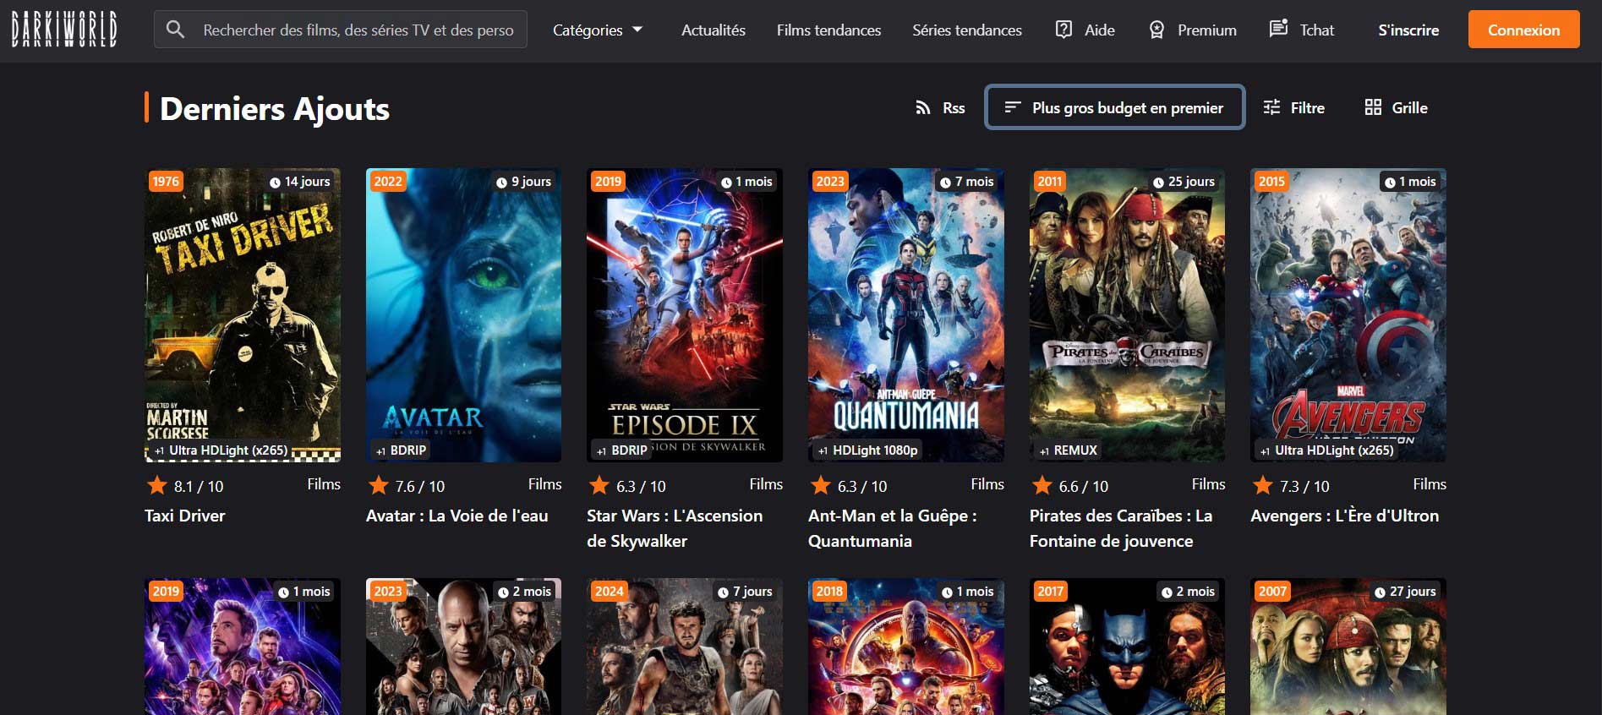Click Avatar : La Voie de l'eau title
The height and width of the screenshot is (715, 1602).
[x=457, y=516]
